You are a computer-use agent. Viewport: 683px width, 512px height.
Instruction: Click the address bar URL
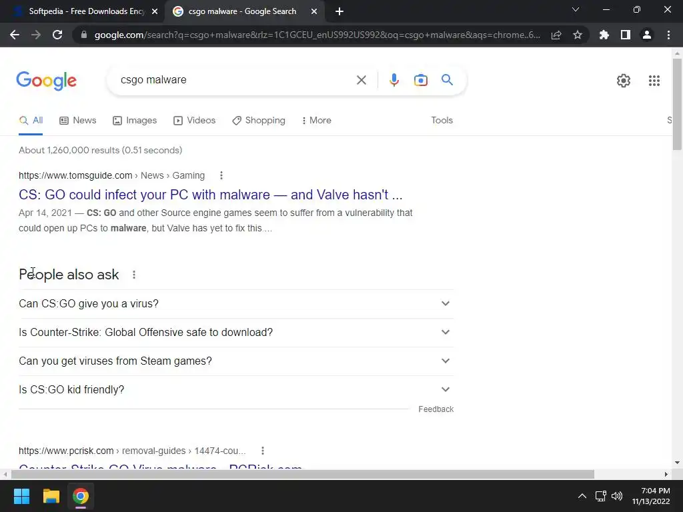pyautogui.click(x=317, y=35)
